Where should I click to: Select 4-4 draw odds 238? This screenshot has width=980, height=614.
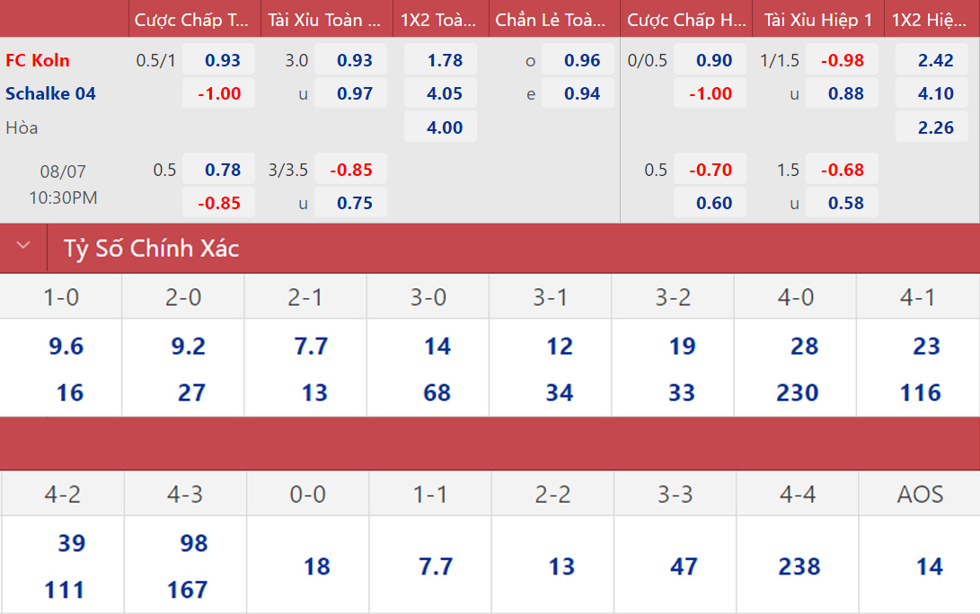click(799, 566)
